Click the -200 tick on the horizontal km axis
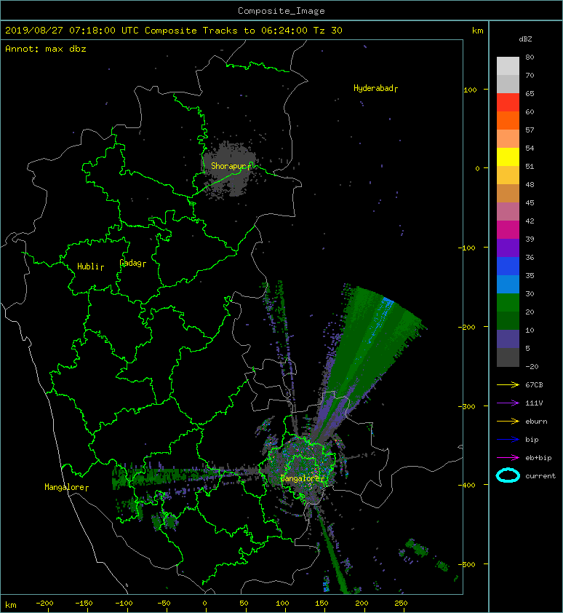The height and width of the screenshot is (613, 563). click(44, 604)
